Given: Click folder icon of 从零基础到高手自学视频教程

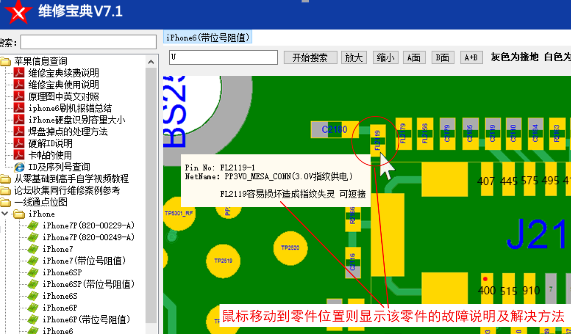Looking at the screenshot, I should pyautogui.click(x=6, y=179).
